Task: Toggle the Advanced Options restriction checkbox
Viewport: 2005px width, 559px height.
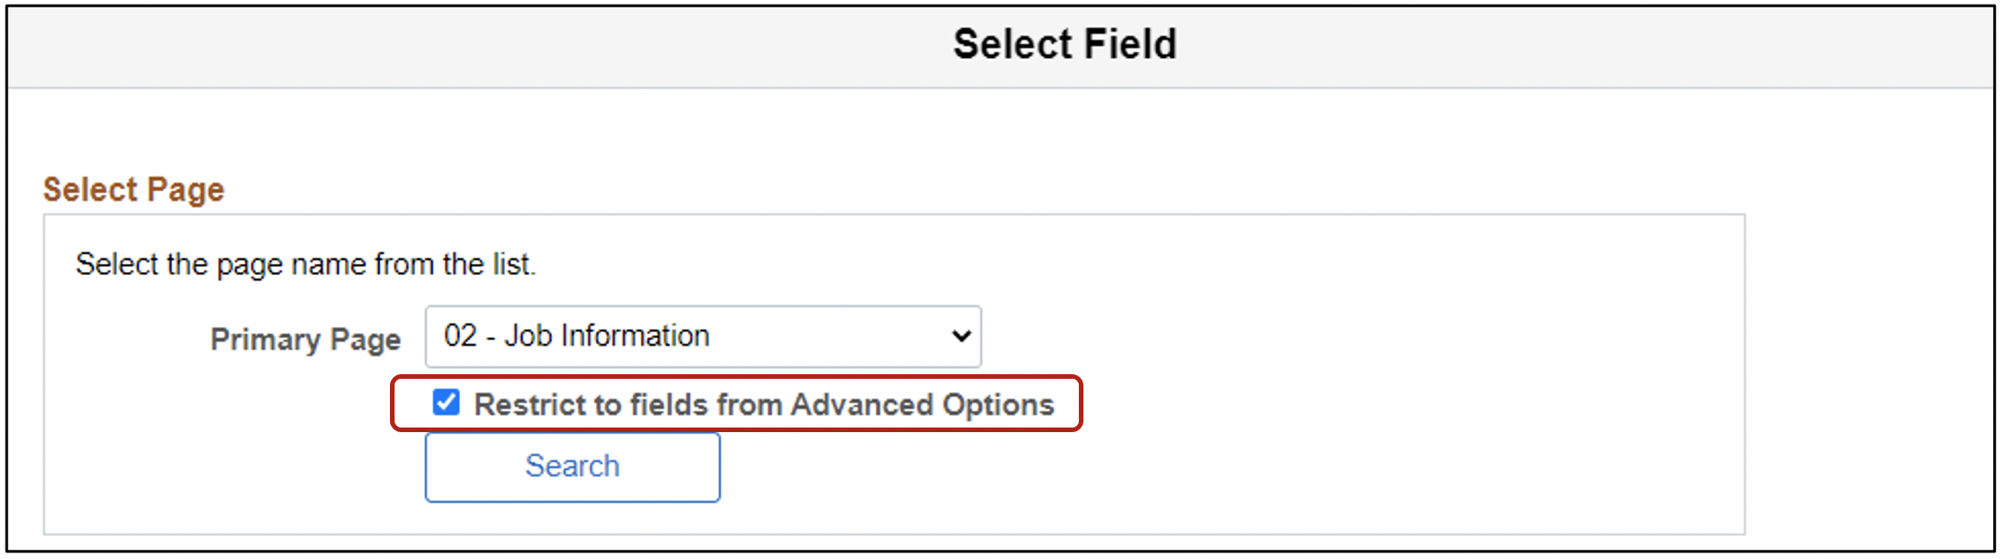Action: (445, 403)
